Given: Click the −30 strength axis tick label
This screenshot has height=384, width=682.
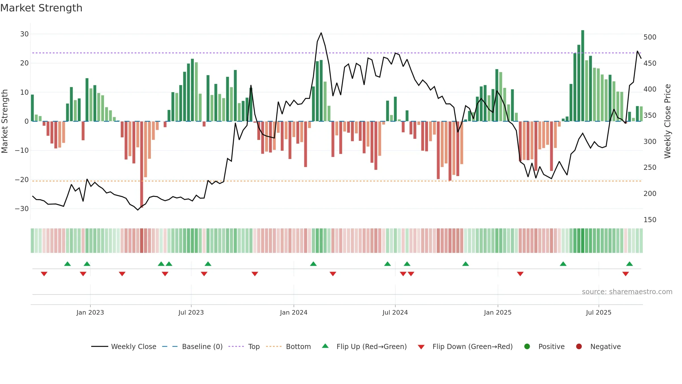Looking at the screenshot, I should [22, 209].
